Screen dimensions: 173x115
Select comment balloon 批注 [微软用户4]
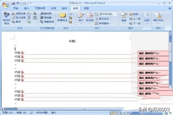153,73
